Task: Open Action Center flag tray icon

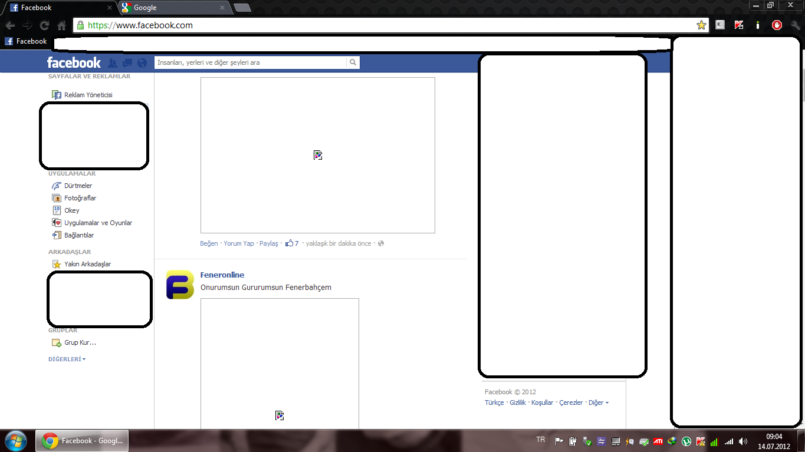Action: 558,441
